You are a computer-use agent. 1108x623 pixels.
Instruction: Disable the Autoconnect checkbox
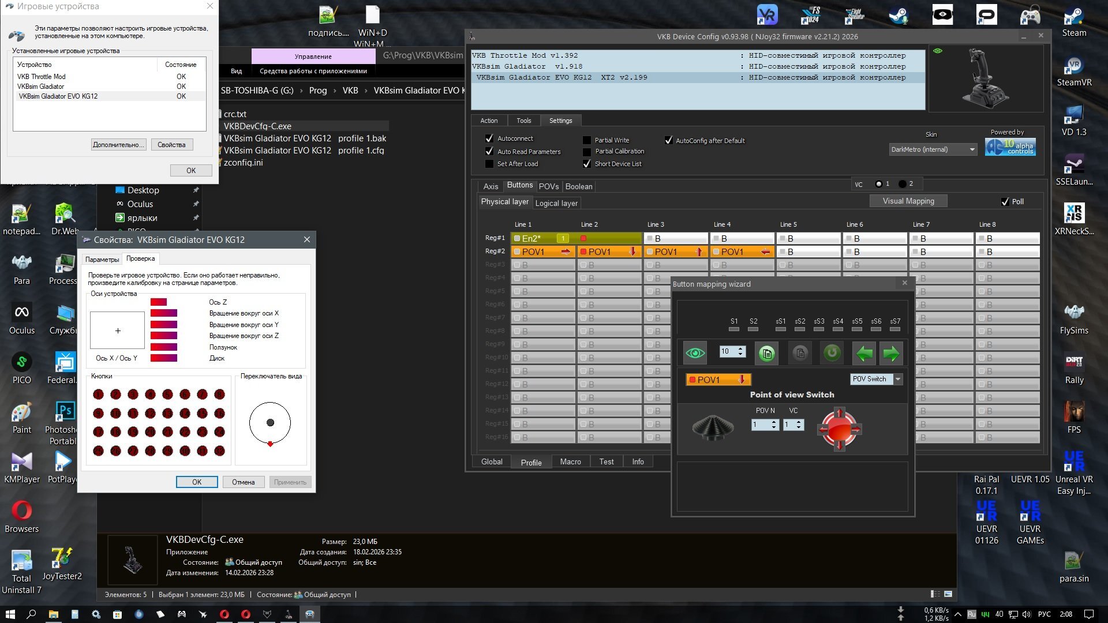(489, 138)
